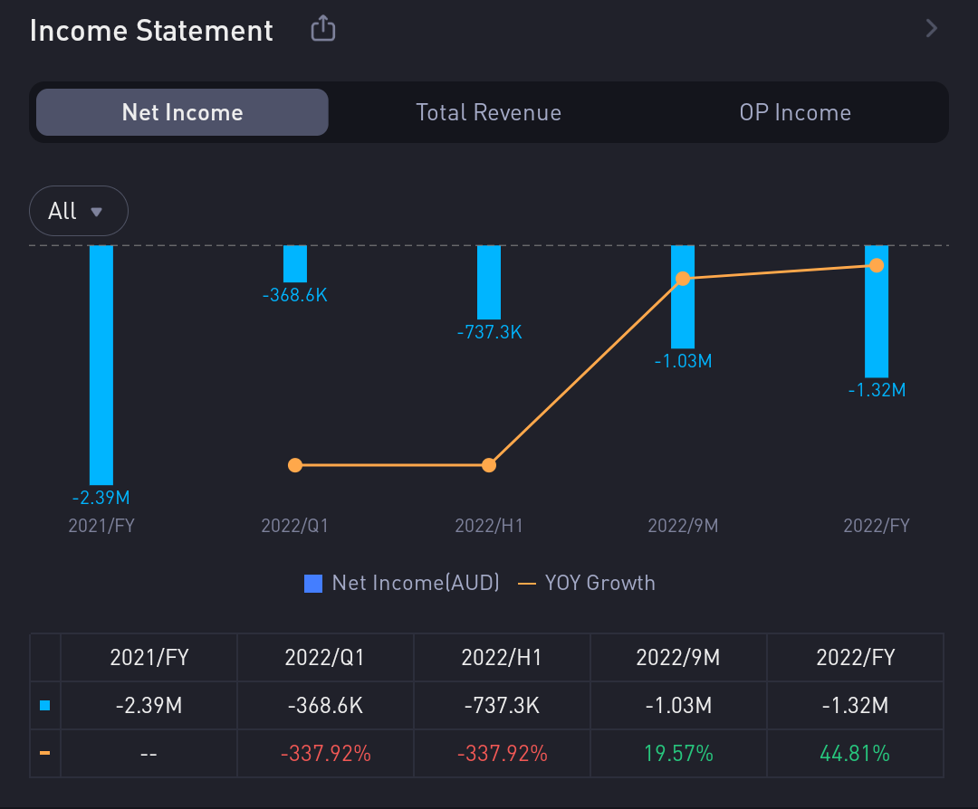Image resolution: width=978 pixels, height=809 pixels.
Task: Click the -1.03M chart bar label
Action: pos(683,361)
